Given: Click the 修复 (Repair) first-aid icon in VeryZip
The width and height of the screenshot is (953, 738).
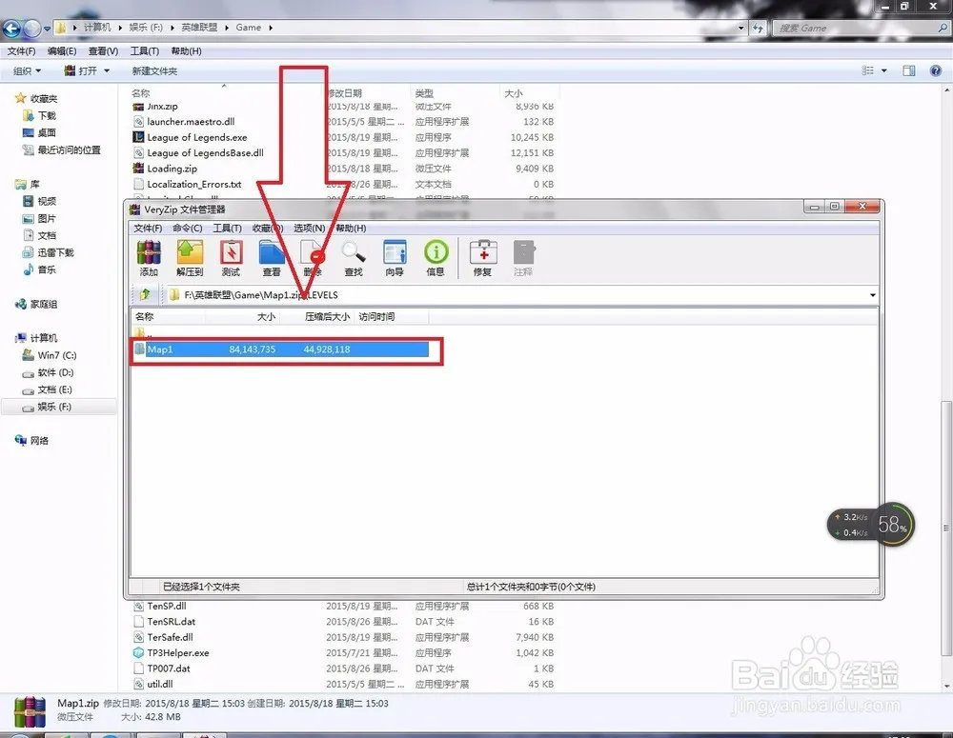Looking at the screenshot, I should point(482,258).
